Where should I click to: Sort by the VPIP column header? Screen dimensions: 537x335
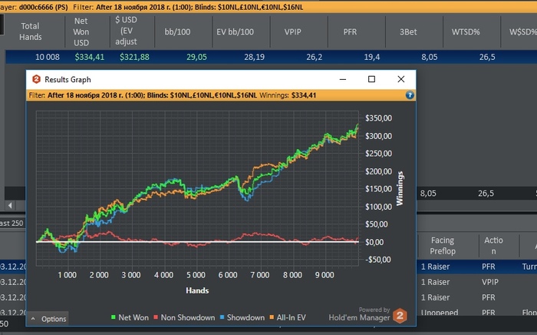[x=292, y=32]
